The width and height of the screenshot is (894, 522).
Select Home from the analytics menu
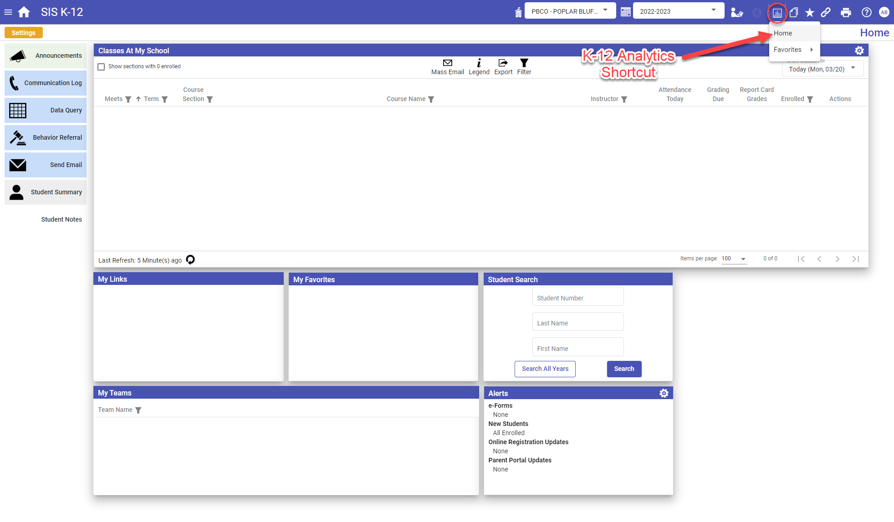783,33
